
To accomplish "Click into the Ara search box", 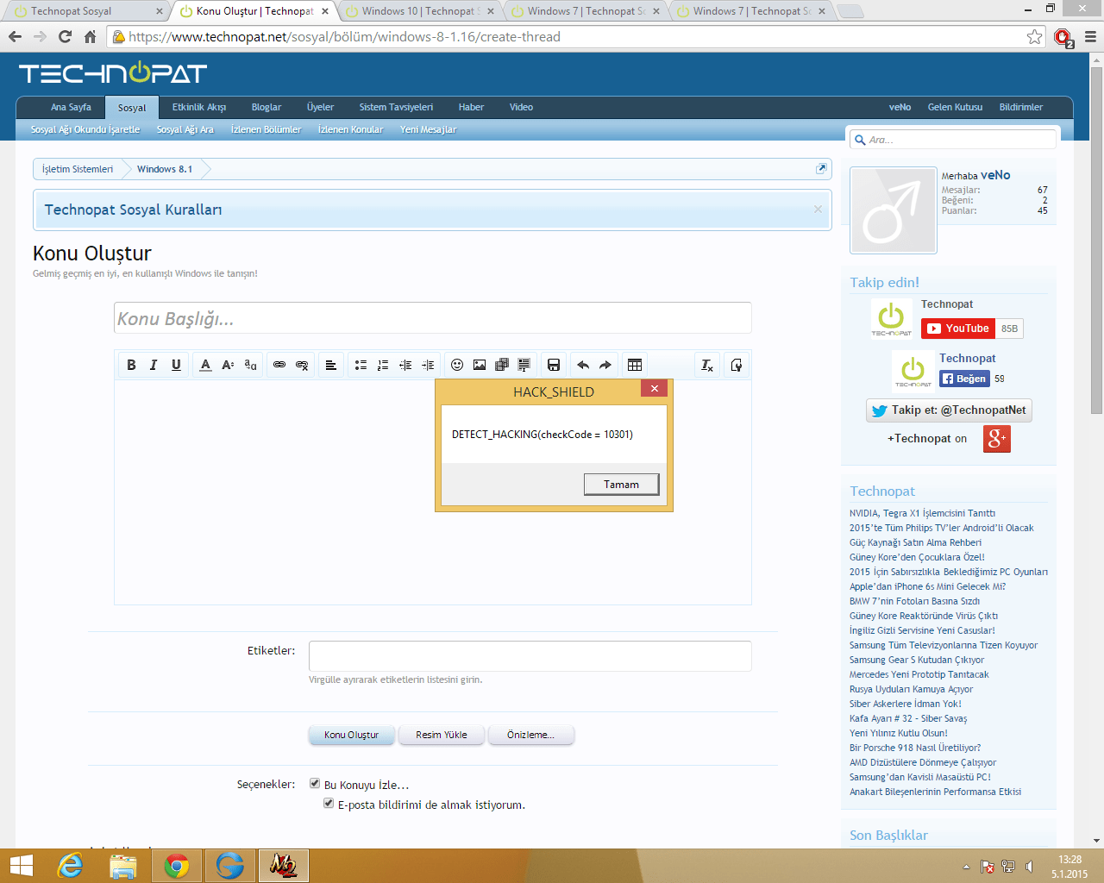I will pyautogui.click(x=953, y=140).
